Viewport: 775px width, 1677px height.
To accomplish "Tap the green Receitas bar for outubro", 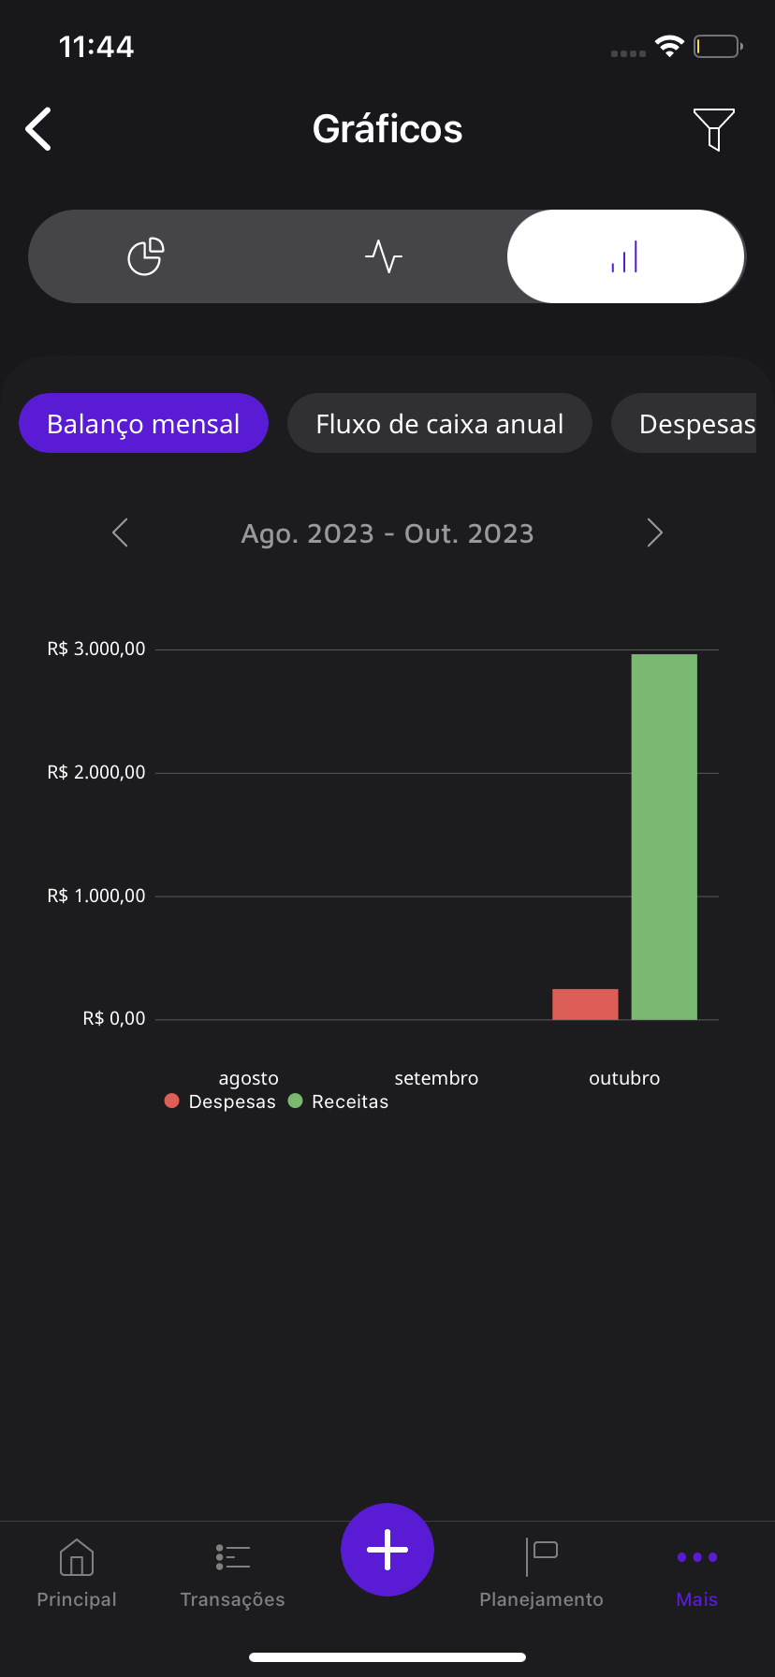I will coord(665,837).
